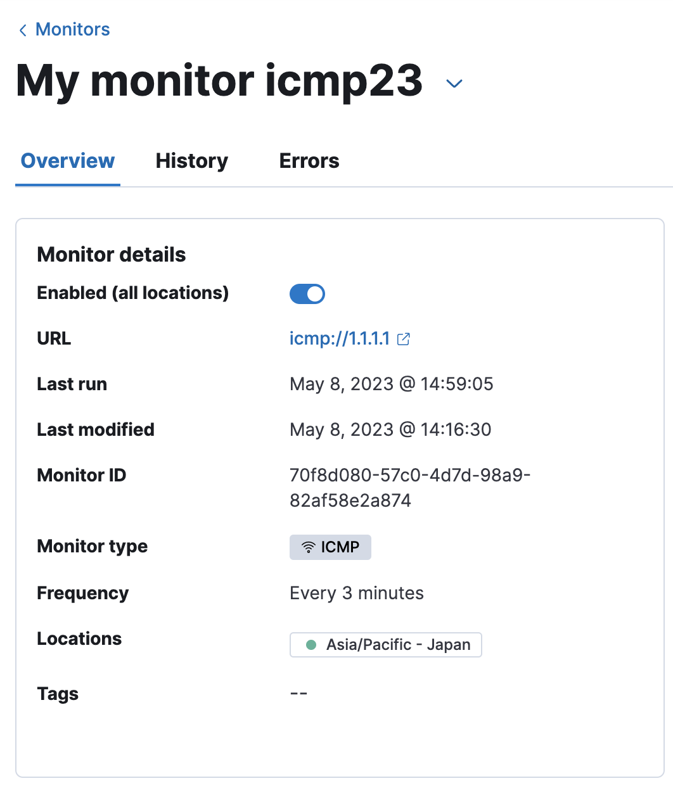Click the ICMP monitor type badge
The width and height of the screenshot is (673, 788).
[x=330, y=547]
